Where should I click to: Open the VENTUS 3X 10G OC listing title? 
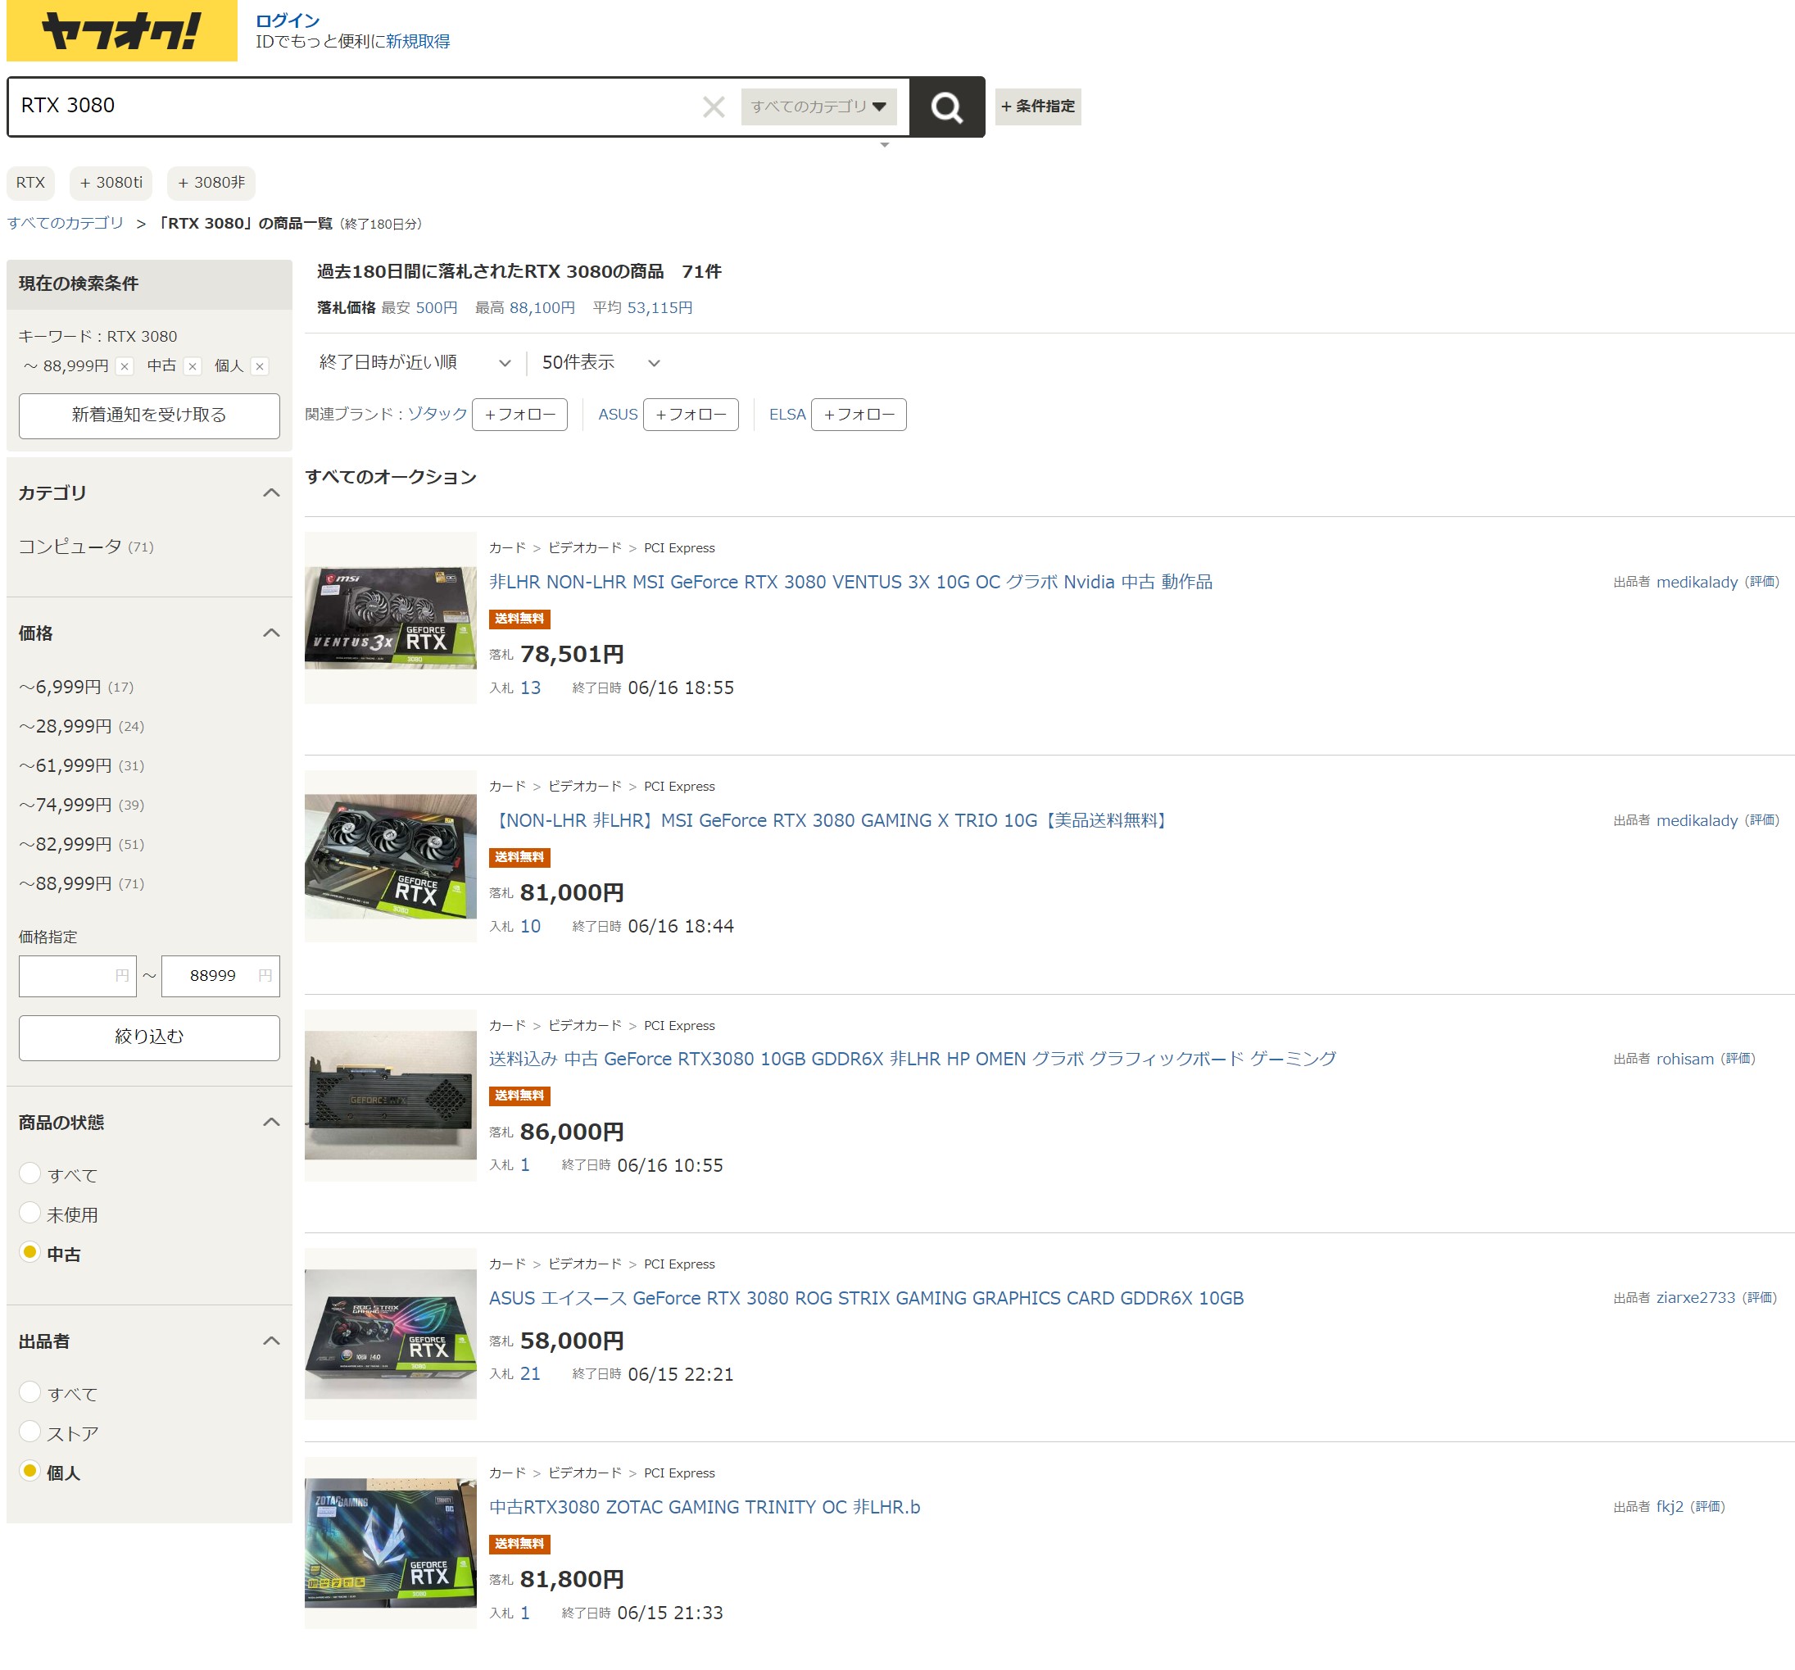[x=850, y=582]
